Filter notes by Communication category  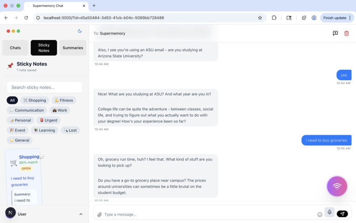[x=27, y=110]
